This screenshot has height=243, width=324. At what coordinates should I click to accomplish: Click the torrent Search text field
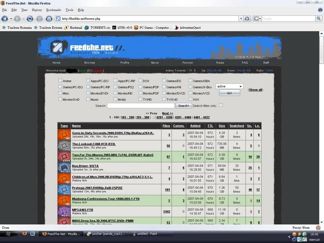[141, 106]
